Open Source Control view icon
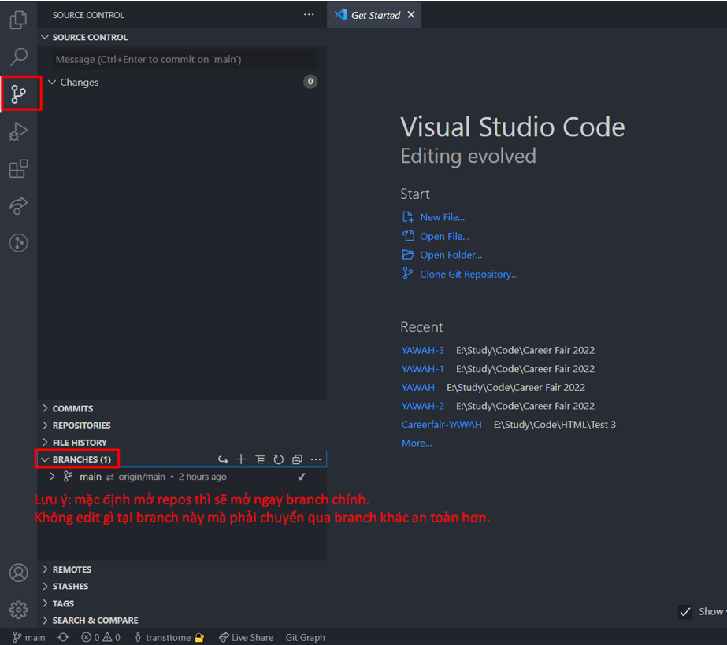 coord(19,94)
